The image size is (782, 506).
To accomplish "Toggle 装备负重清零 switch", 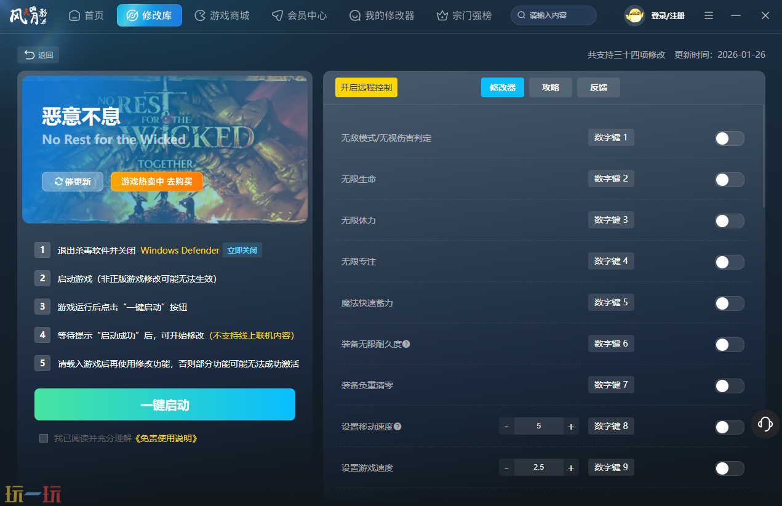I will (x=730, y=386).
